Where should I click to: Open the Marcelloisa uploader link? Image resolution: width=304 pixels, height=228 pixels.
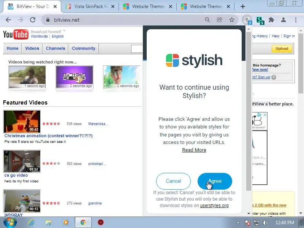click(x=98, y=124)
